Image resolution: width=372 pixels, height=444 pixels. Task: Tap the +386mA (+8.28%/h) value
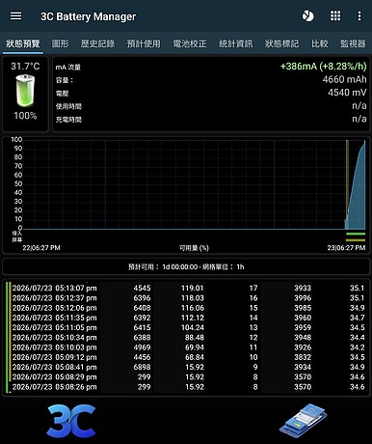[324, 67]
